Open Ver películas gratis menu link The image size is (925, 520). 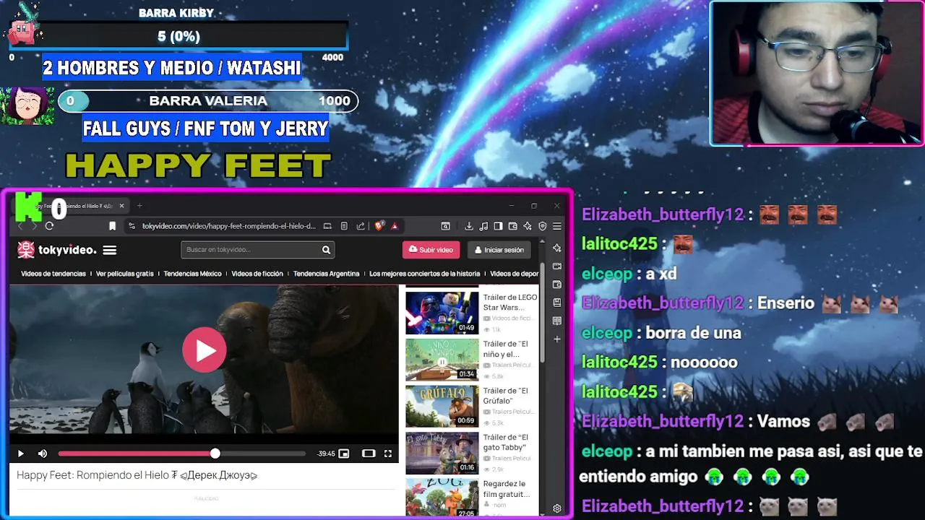tap(125, 274)
